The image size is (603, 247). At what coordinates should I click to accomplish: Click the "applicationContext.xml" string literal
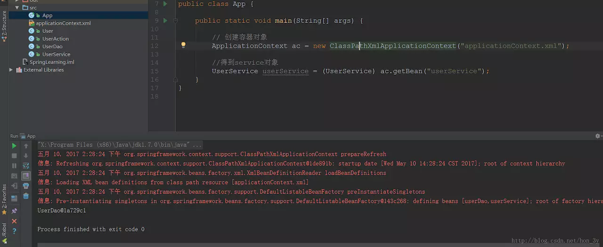pos(511,46)
